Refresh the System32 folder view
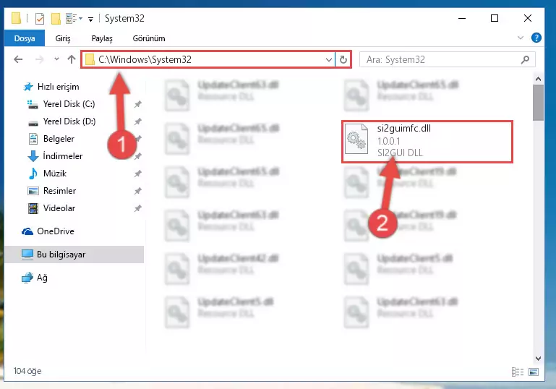556x389 pixels. click(343, 59)
